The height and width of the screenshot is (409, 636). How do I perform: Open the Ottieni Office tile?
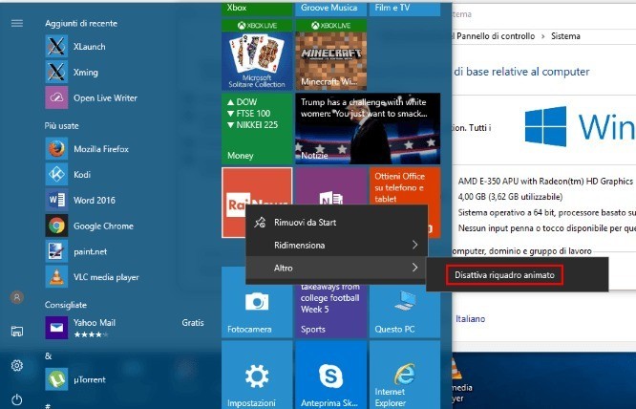(405, 186)
